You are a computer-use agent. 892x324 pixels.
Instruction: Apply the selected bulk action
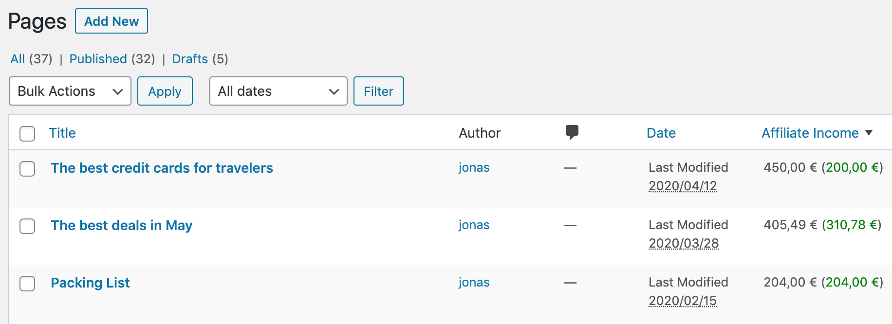tap(165, 91)
